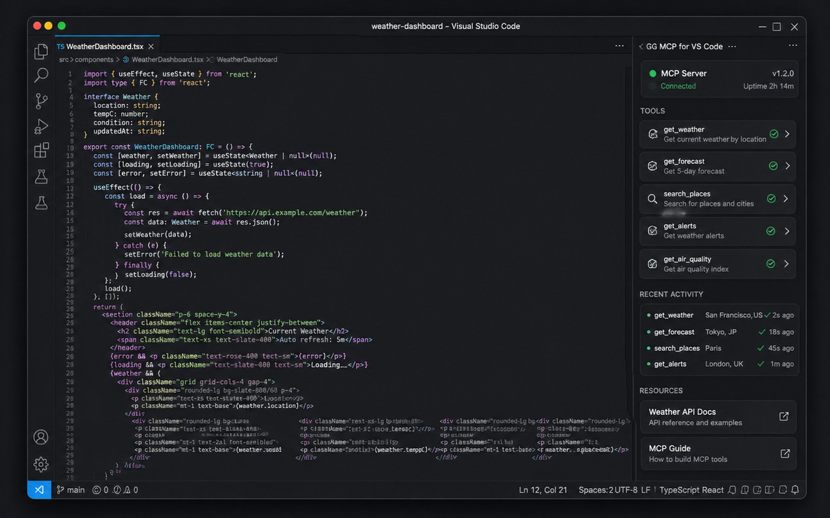Open the MCP Guide resource link
Image resolution: width=830 pixels, height=518 pixels.
tap(718, 453)
